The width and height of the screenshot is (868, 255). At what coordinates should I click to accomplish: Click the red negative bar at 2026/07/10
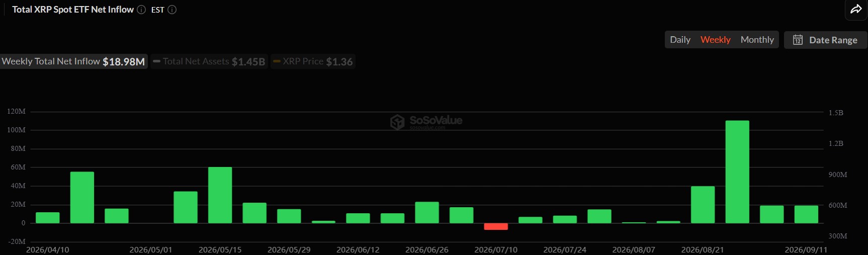496,226
